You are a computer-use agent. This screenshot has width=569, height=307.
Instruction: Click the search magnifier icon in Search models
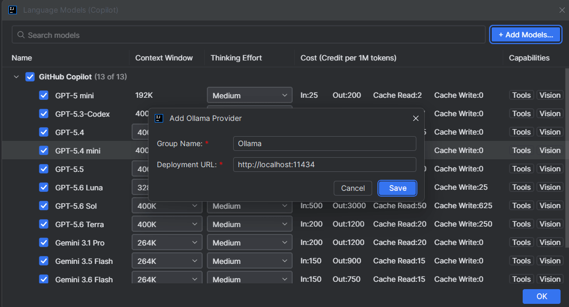click(x=21, y=35)
